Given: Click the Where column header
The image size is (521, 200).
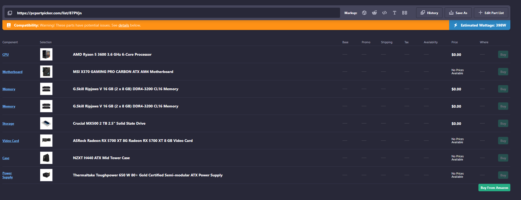Looking at the screenshot, I should tap(484, 42).
